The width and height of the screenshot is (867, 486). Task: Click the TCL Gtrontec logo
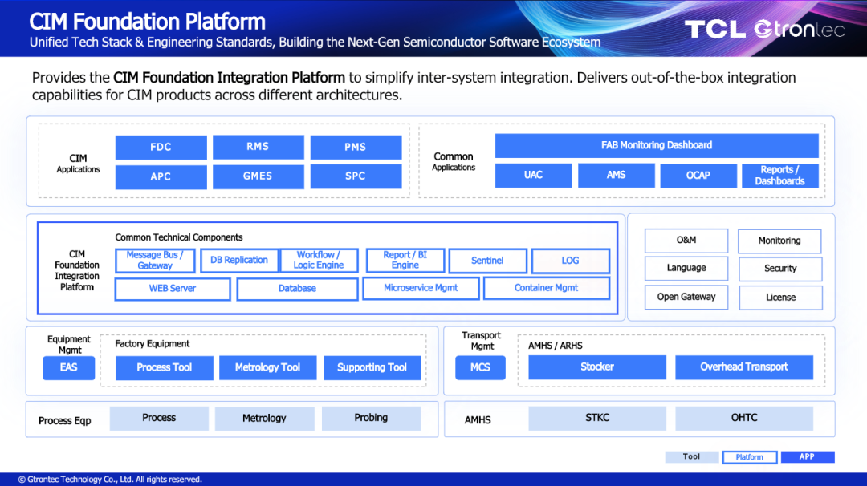tap(765, 29)
